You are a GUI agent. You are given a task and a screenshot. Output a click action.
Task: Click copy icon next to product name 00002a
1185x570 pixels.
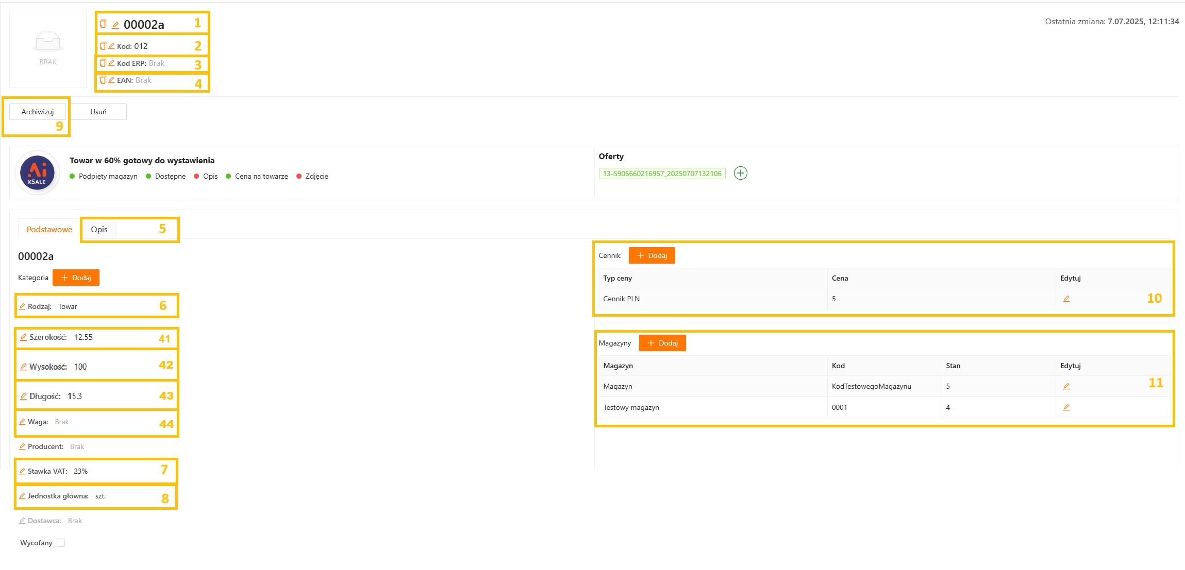103,24
